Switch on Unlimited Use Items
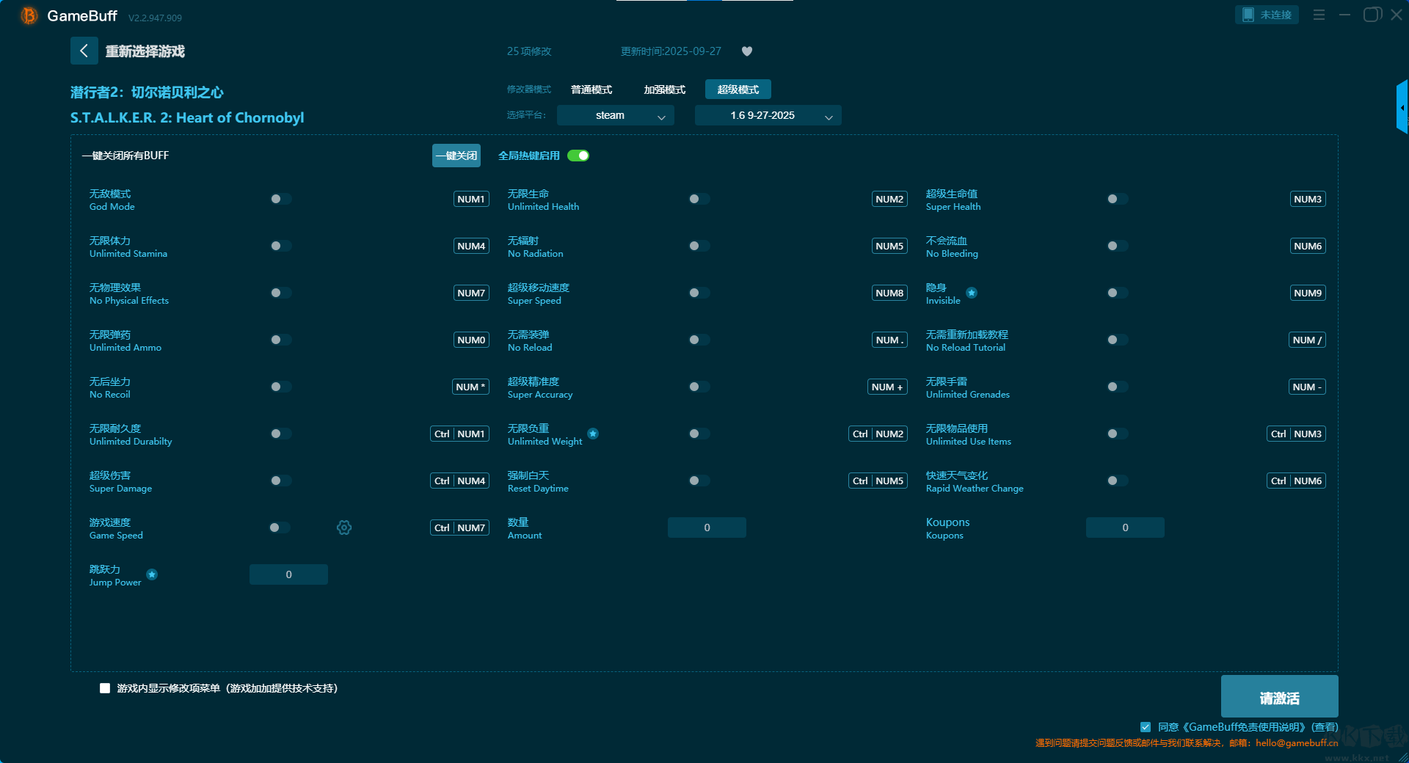Image resolution: width=1409 pixels, height=763 pixels. click(1117, 434)
